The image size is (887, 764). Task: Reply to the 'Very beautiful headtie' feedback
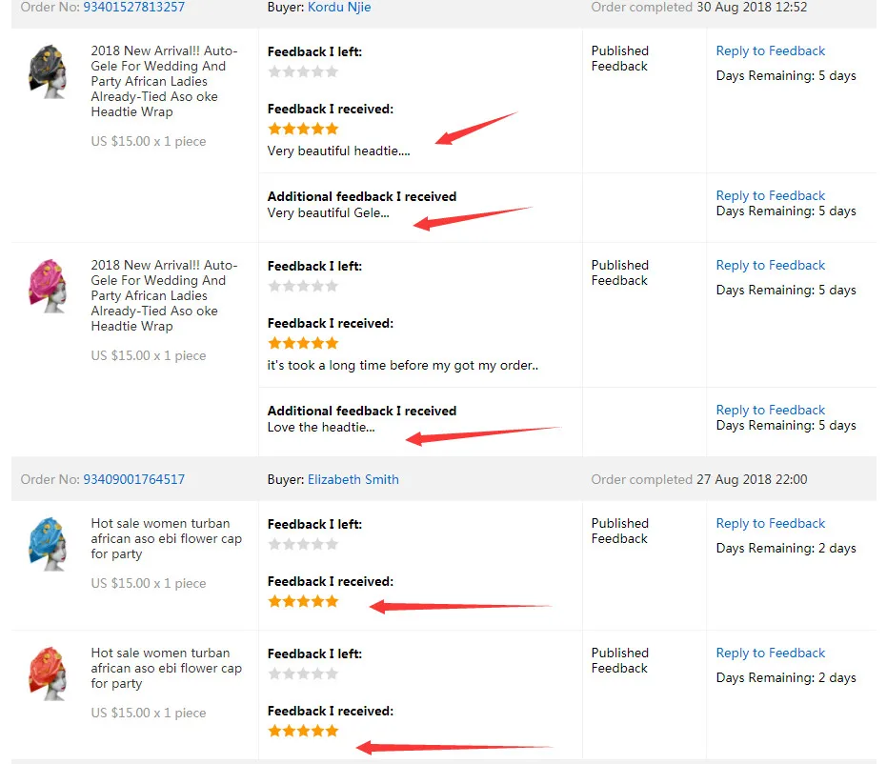point(771,50)
